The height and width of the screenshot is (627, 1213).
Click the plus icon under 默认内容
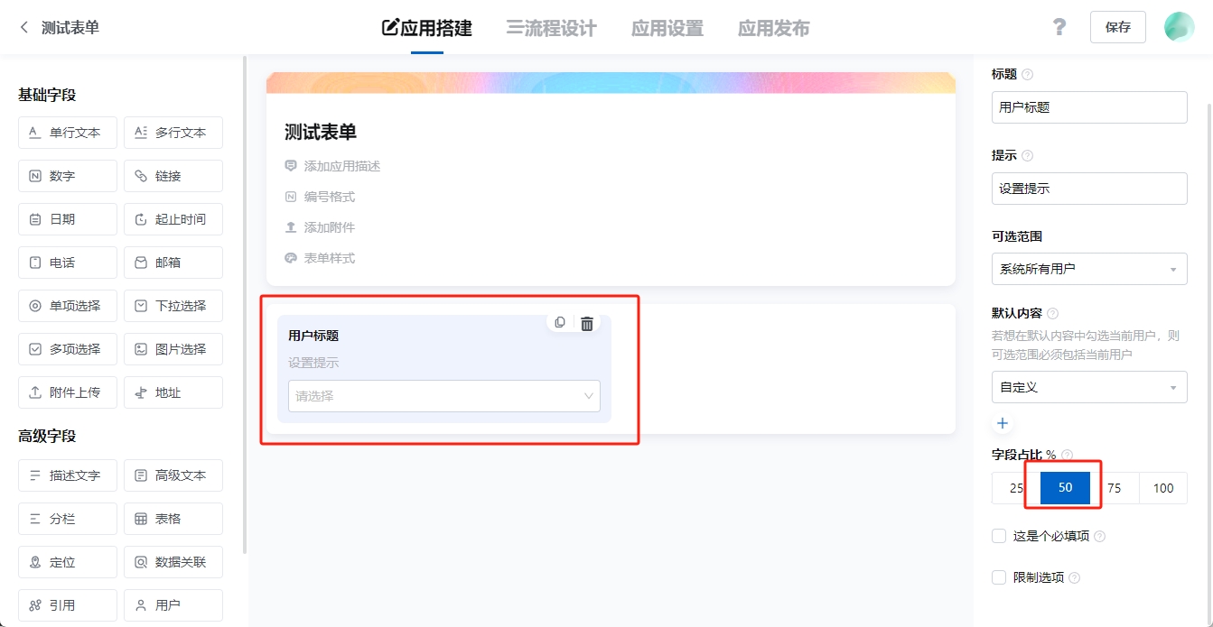[x=1002, y=423]
